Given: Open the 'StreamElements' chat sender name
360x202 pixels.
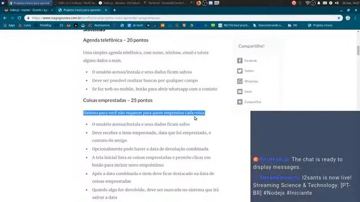Looking at the screenshot, I should 280,177.
